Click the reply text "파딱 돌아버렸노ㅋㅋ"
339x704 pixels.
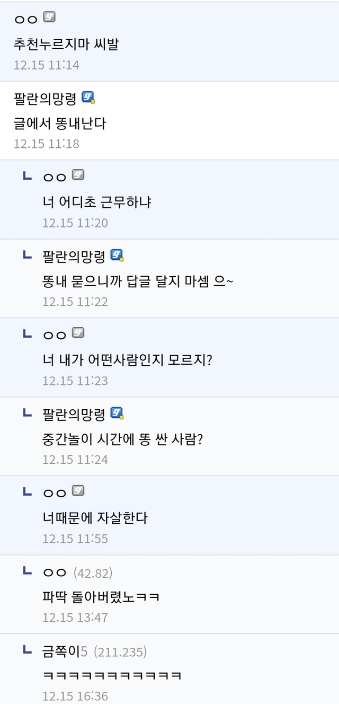point(101,597)
